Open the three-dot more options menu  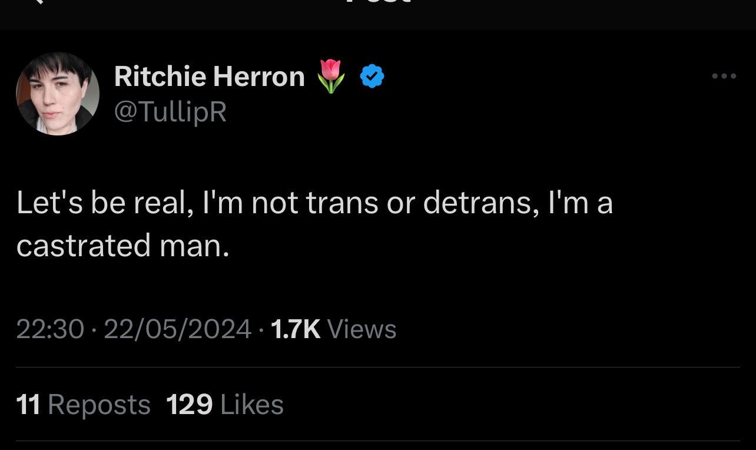(x=724, y=76)
